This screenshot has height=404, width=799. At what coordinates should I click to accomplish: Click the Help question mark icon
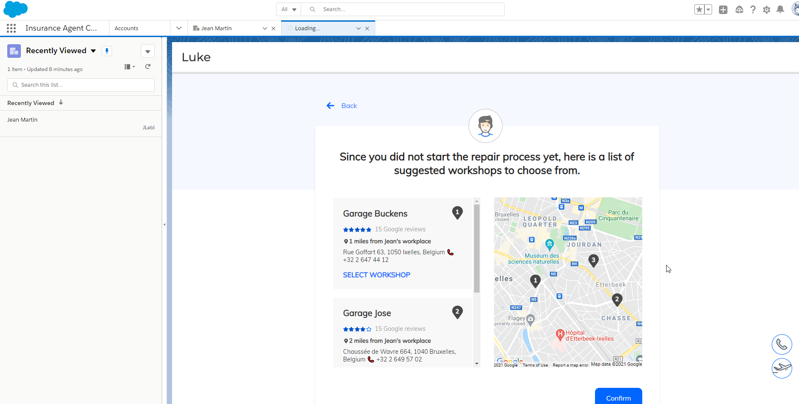[753, 10]
